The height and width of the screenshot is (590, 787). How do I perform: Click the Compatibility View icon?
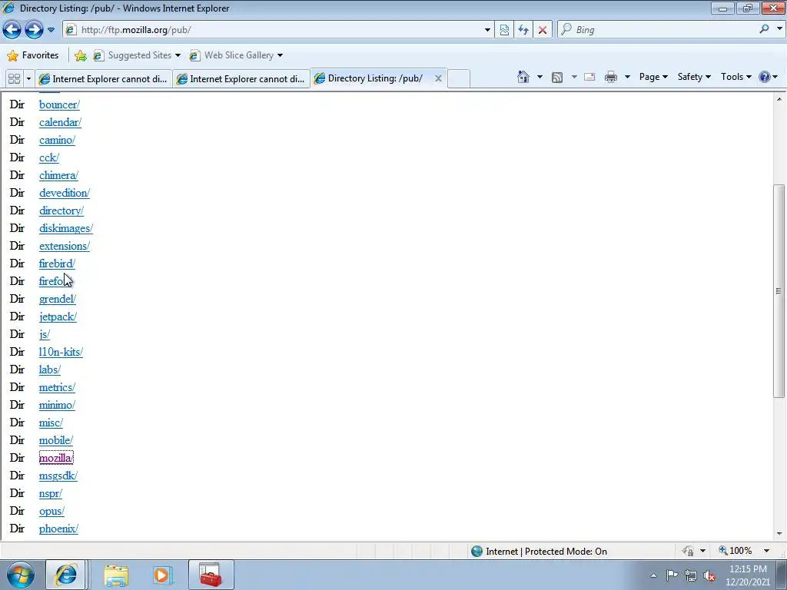coord(504,30)
